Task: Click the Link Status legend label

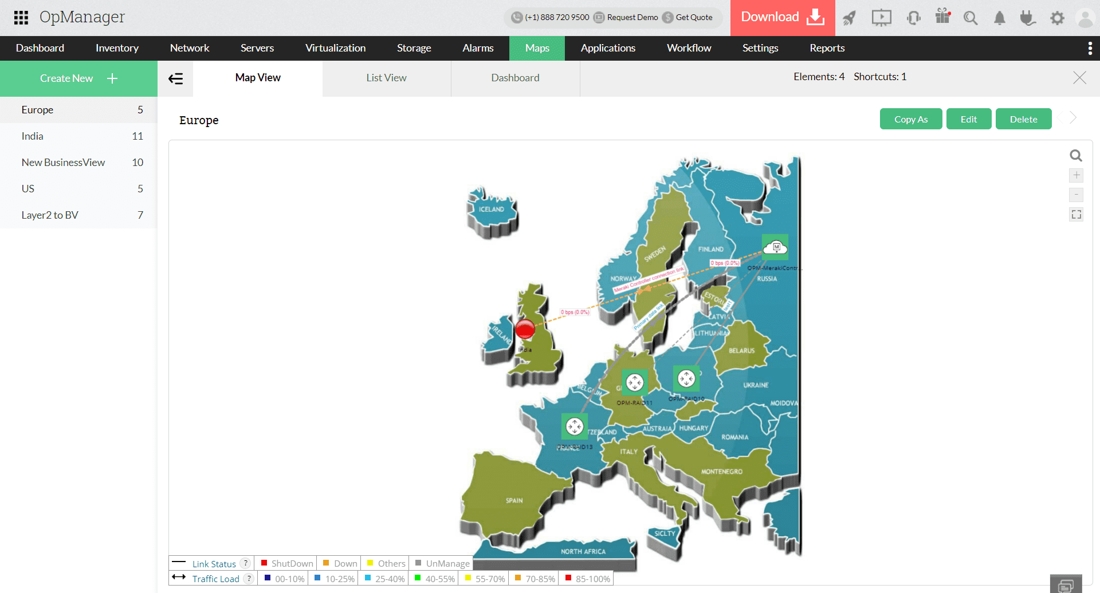Action: [214, 564]
